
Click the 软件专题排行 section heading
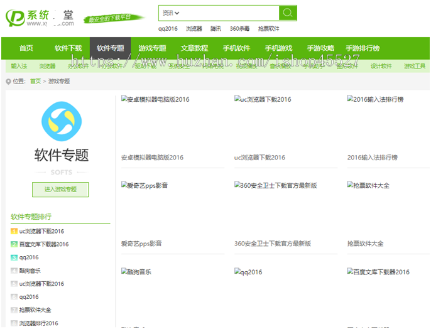[x=31, y=217]
